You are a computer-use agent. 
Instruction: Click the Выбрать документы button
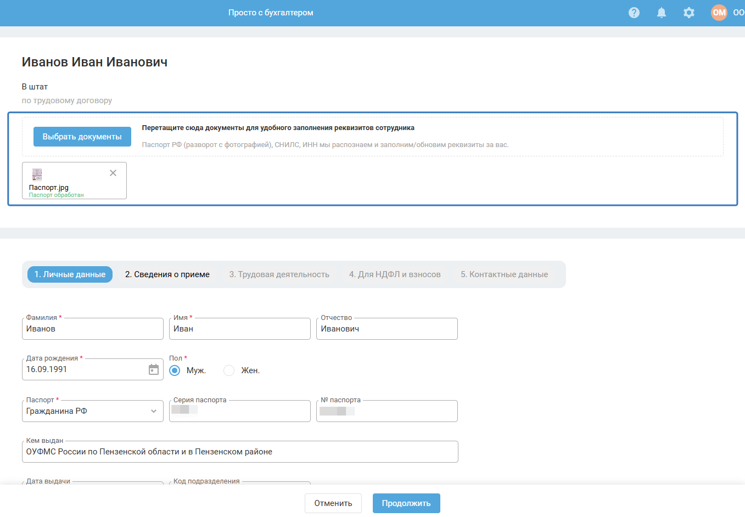82,137
